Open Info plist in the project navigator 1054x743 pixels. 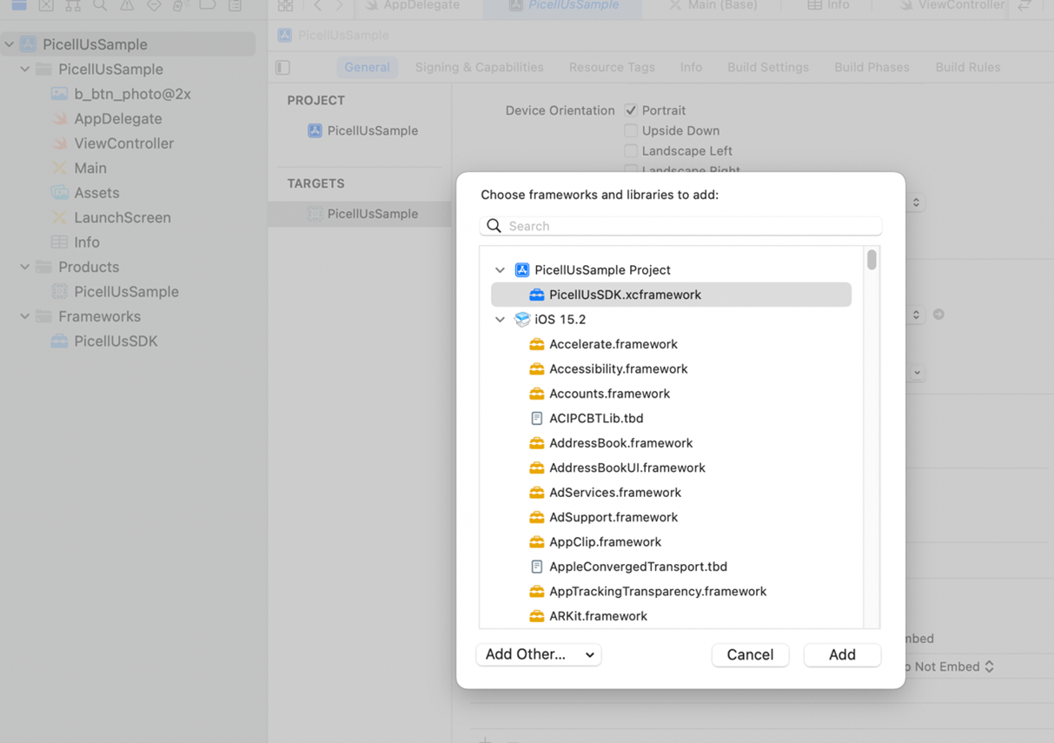point(76,242)
